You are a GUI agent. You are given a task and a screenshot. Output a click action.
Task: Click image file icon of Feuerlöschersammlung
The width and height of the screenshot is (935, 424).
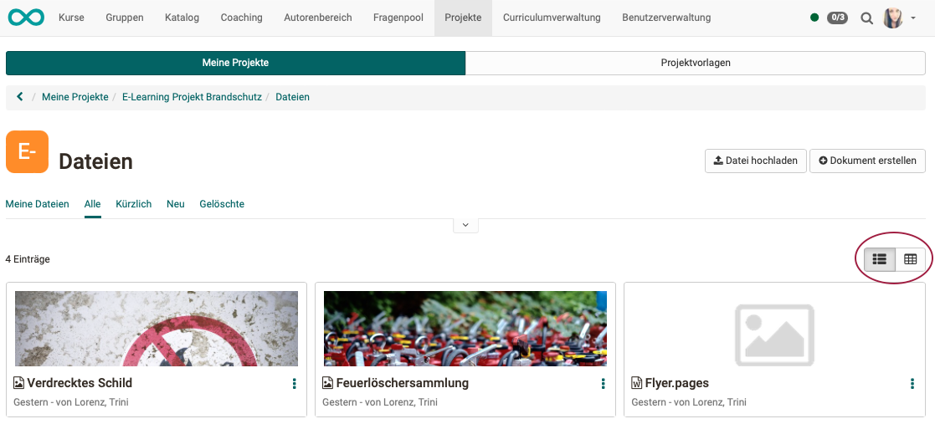(x=327, y=383)
